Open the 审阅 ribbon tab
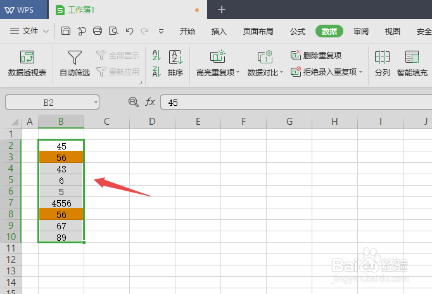Image resolution: width=432 pixels, height=294 pixels. pyautogui.click(x=361, y=31)
